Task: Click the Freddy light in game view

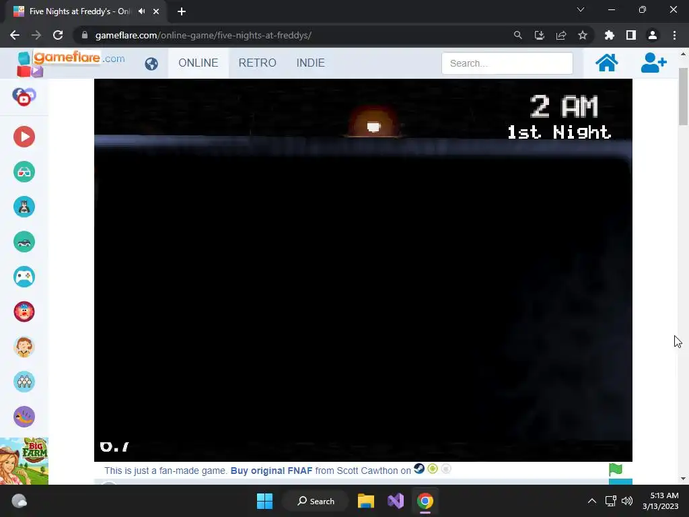Action: [x=373, y=127]
